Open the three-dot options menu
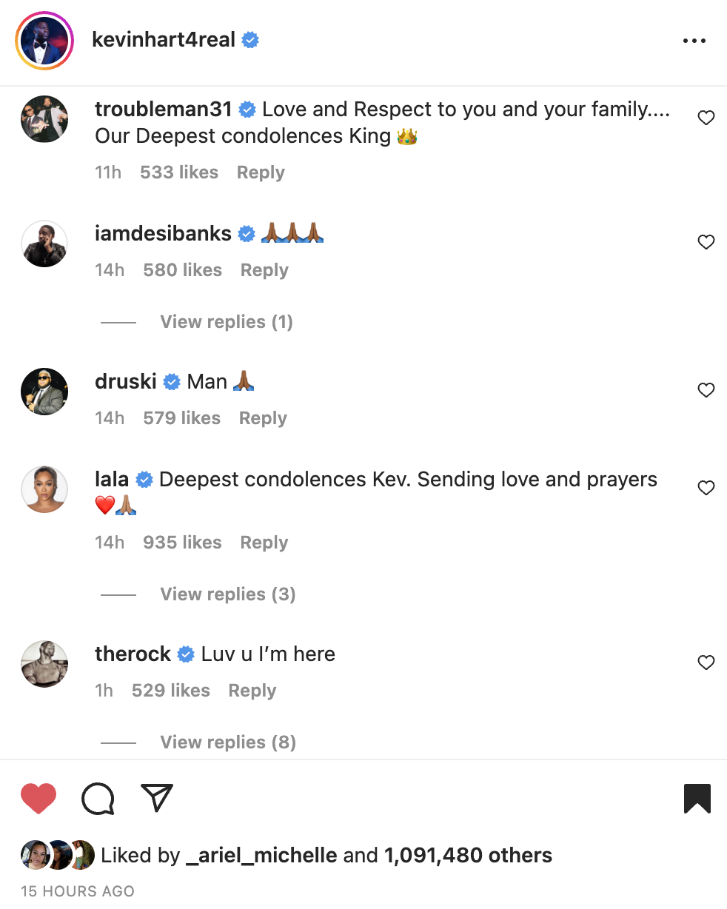 pos(694,41)
